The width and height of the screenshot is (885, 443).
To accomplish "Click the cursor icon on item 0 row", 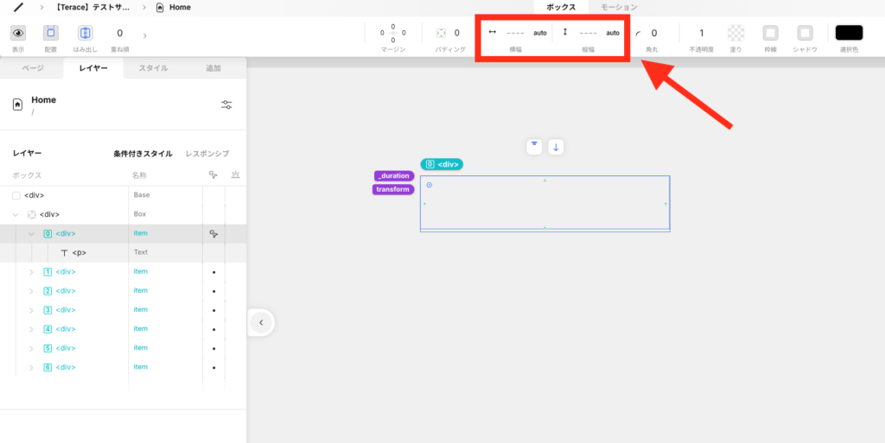I will 213,234.
